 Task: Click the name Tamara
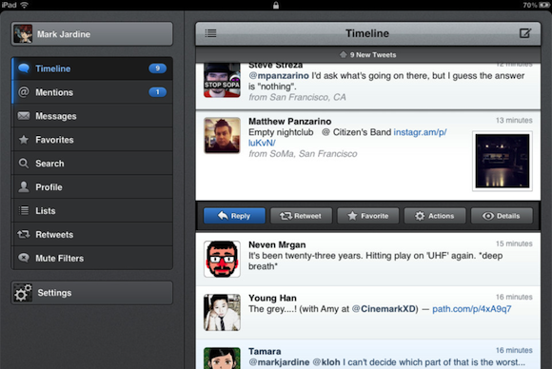tap(265, 352)
